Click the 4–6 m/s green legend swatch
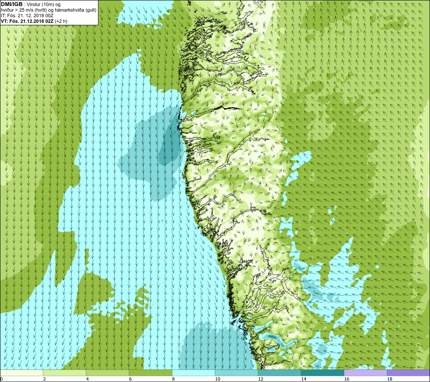The image size is (430, 382). point(107,373)
